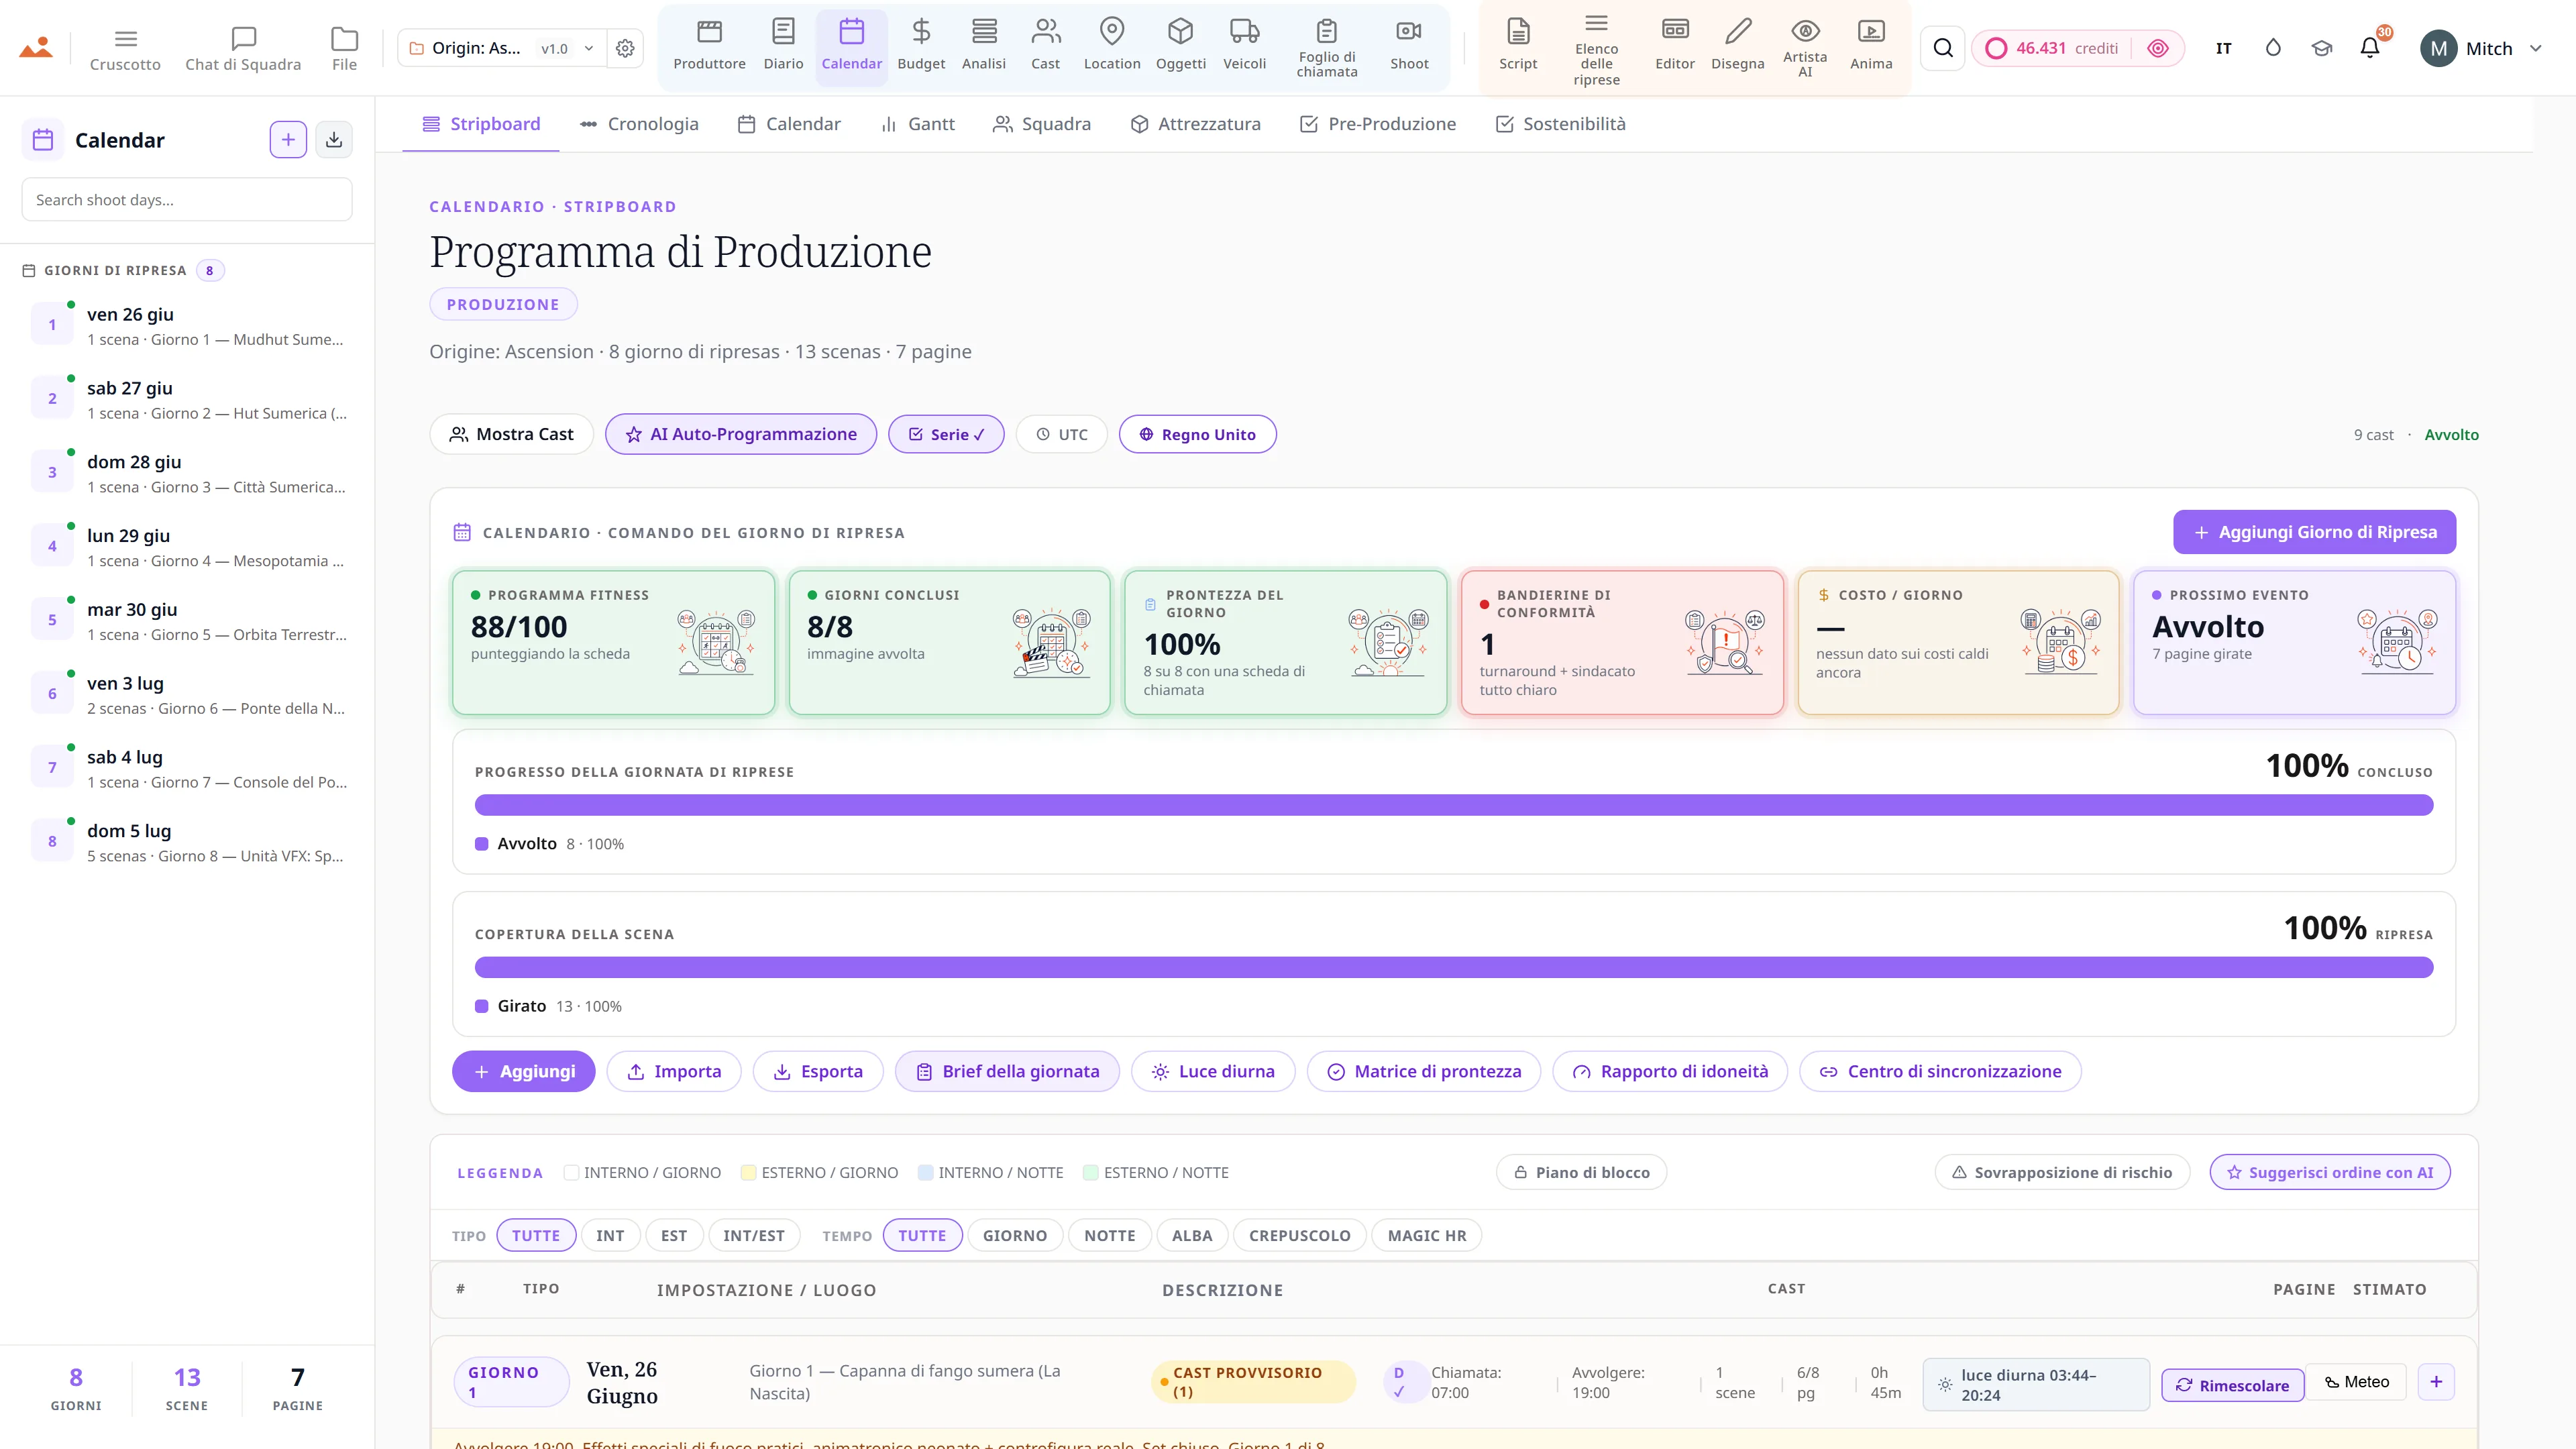Open Brief della giornata
2576x1449 pixels.
coord(1007,1071)
